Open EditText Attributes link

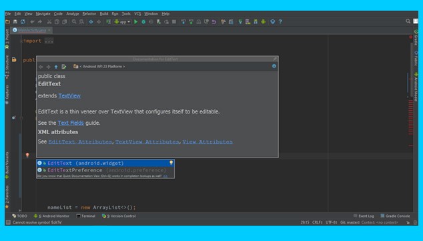click(x=80, y=142)
